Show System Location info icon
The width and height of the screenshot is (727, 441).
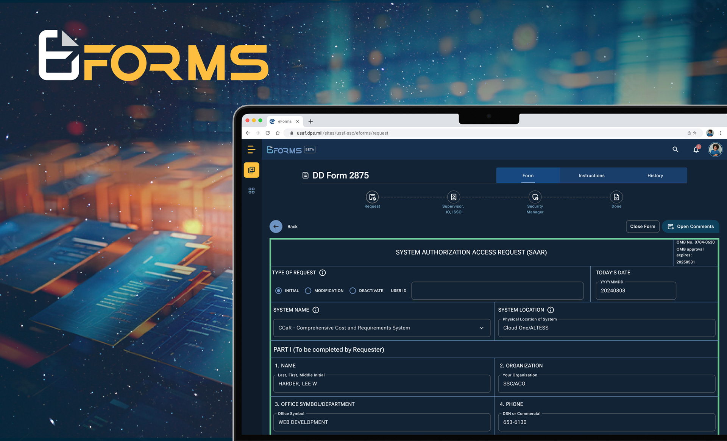551,310
